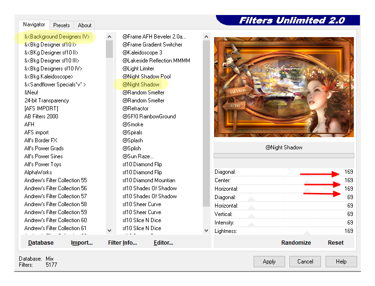The image size is (375, 286).
Task: Choose @Sun Raze... filter
Action: click(x=138, y=156)
